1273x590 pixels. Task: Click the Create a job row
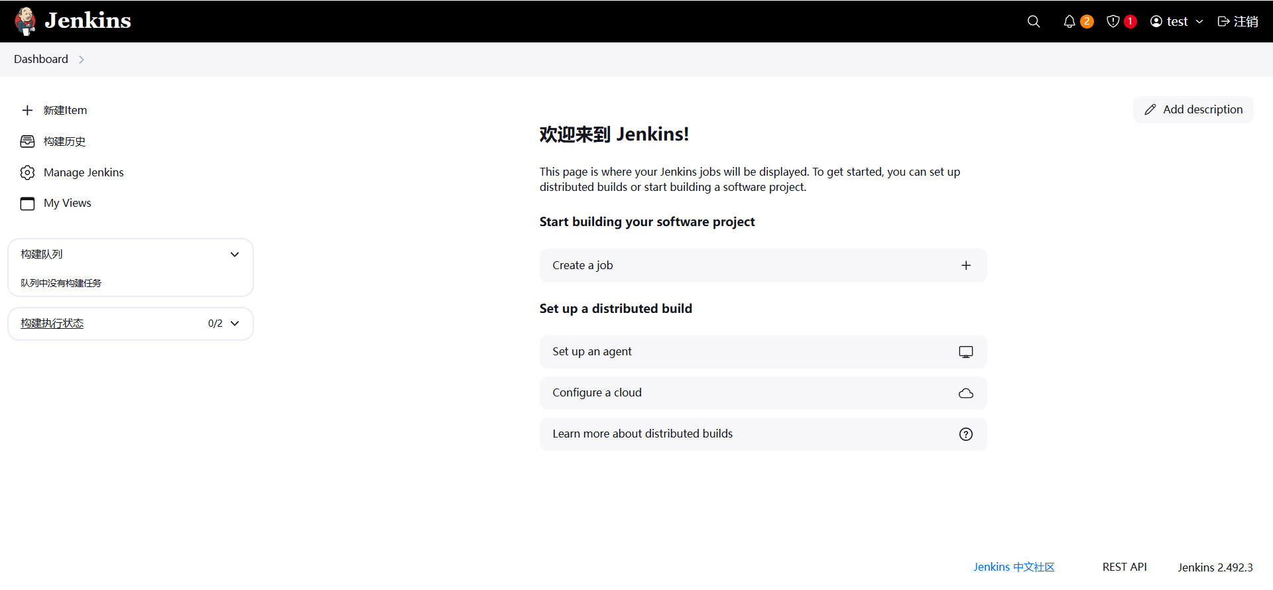(x=763, y=265)
